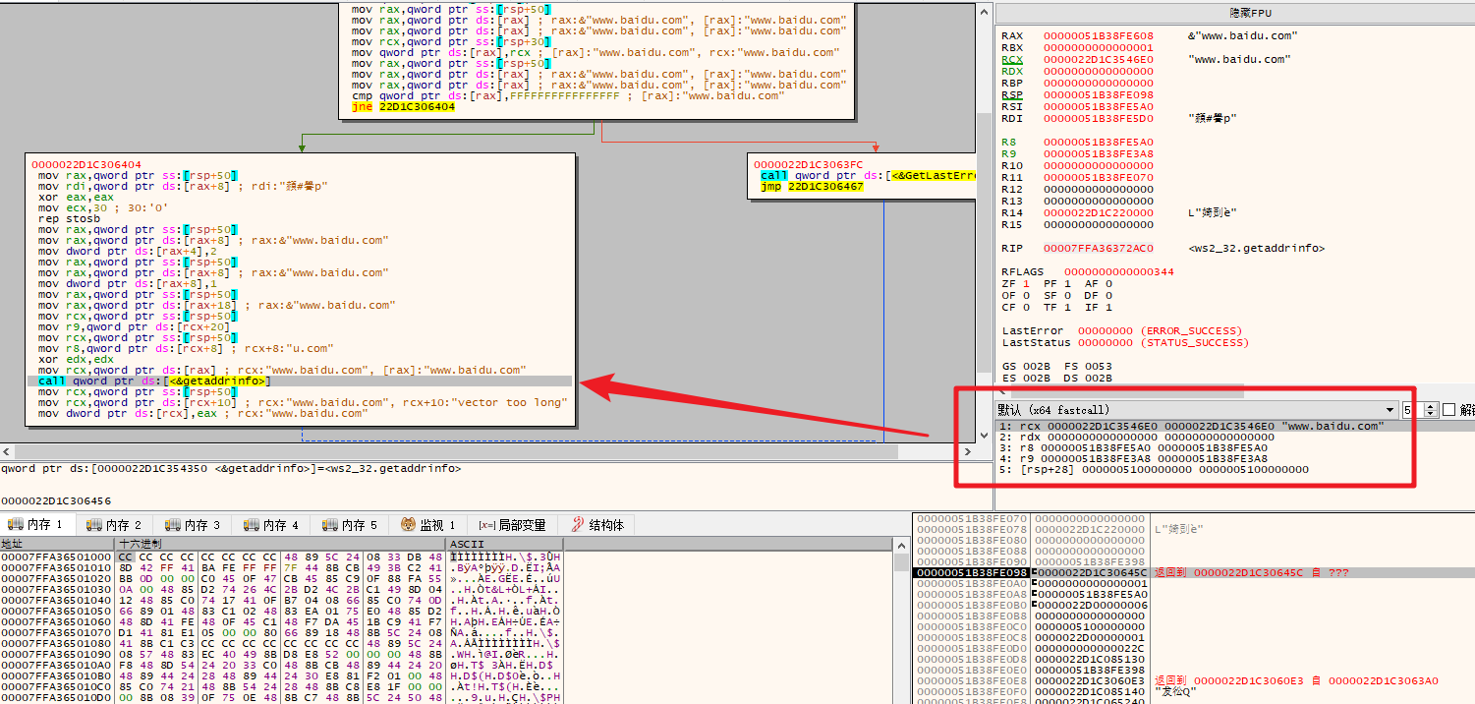Open the 局部变量 local variables tab

[x=513, y=525]
